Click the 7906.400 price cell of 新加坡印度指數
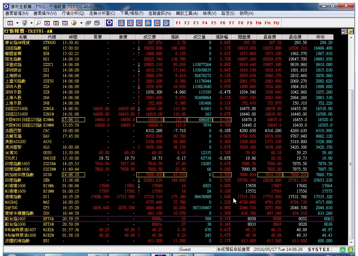358x256 pixels. click(x=150, y=175)
